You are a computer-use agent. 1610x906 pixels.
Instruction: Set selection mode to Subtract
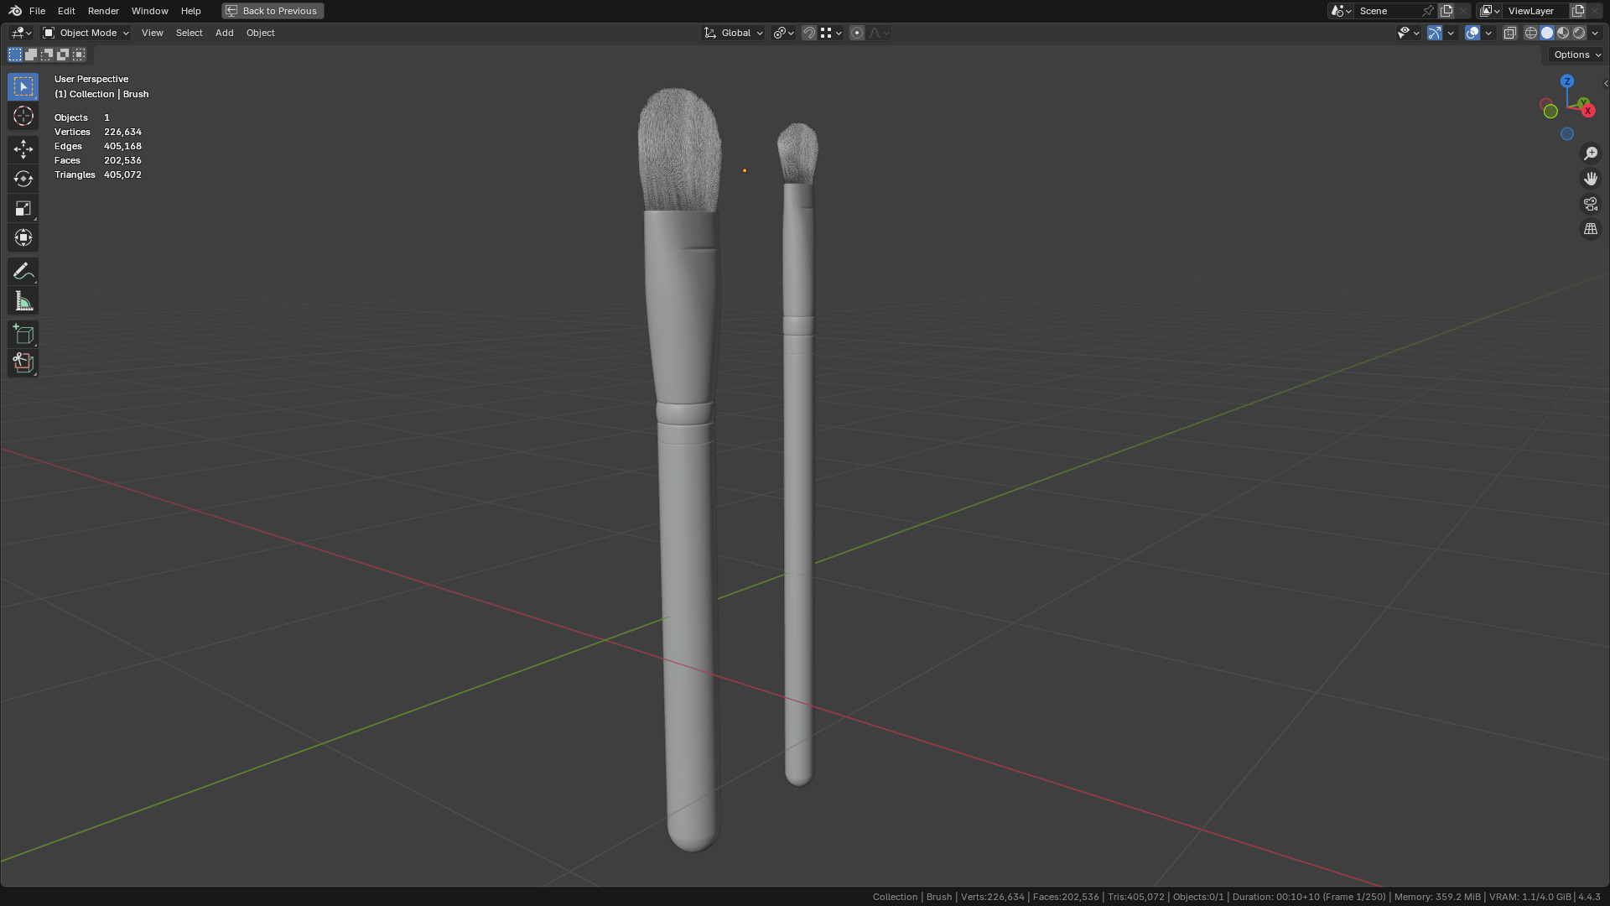click(x=47, y=55)
